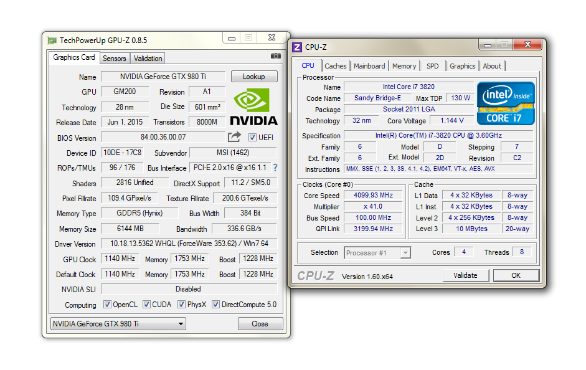Screen dimensions: 586x370
Task: Toggle the UEFI checkbox
Action: [253, 137]
